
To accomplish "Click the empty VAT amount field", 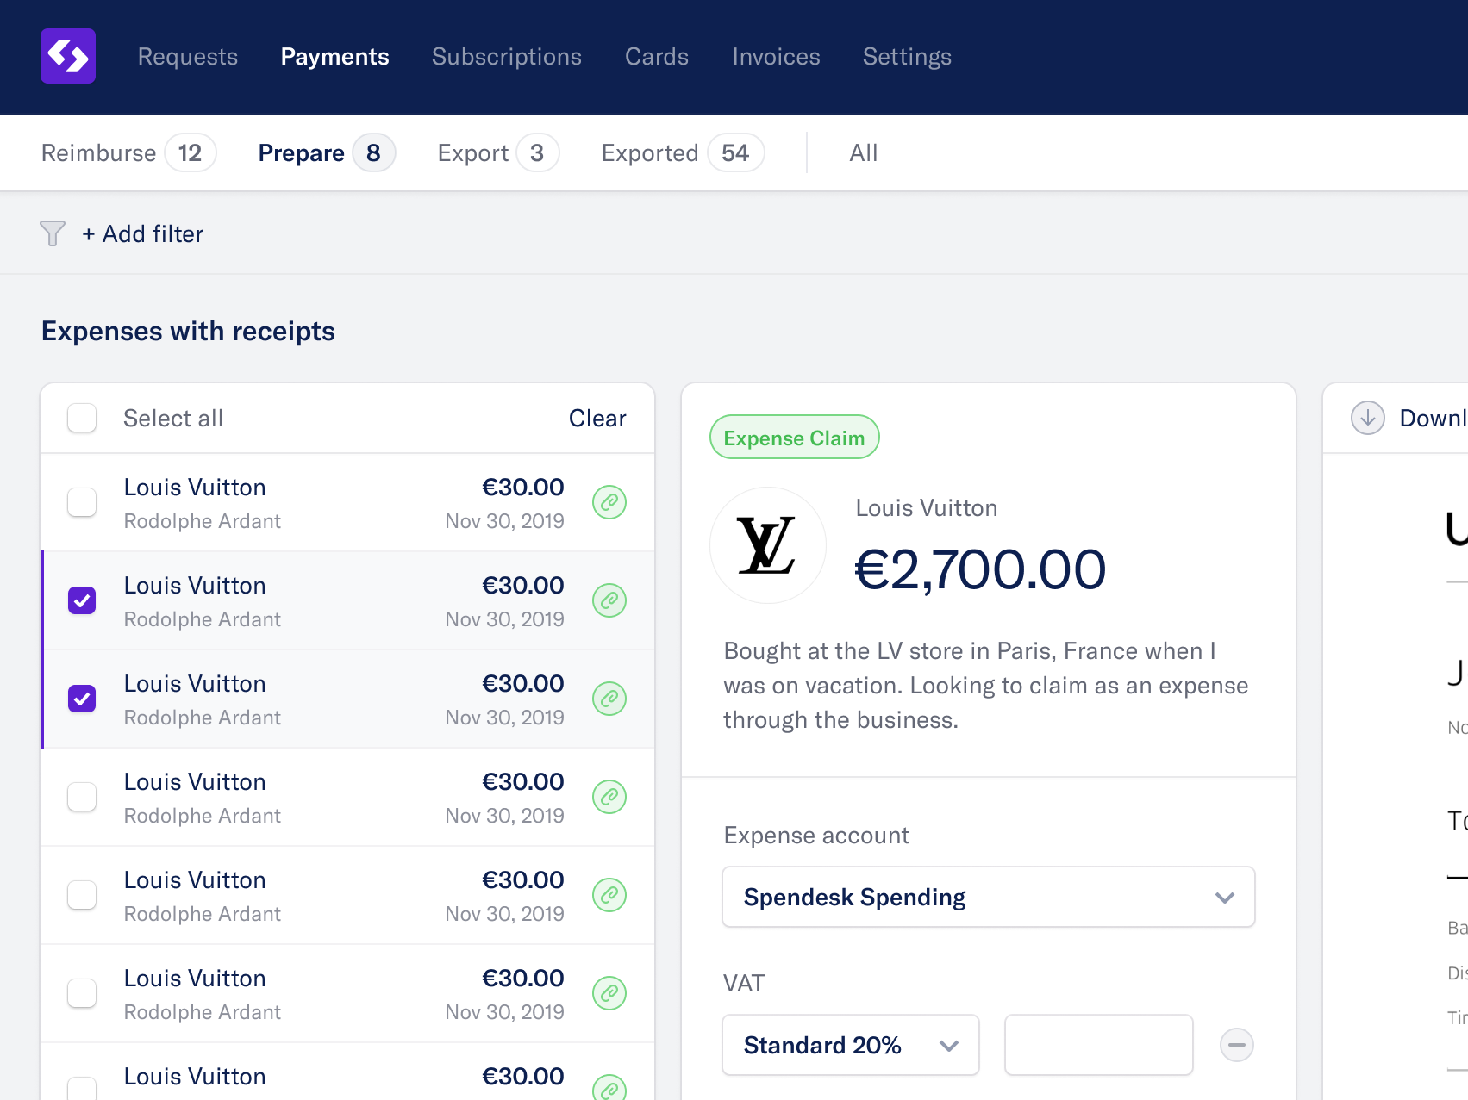I will click(1098, 1045).
